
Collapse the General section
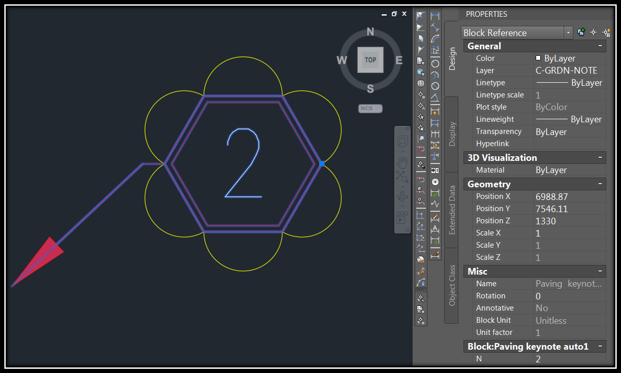(601, 46)
